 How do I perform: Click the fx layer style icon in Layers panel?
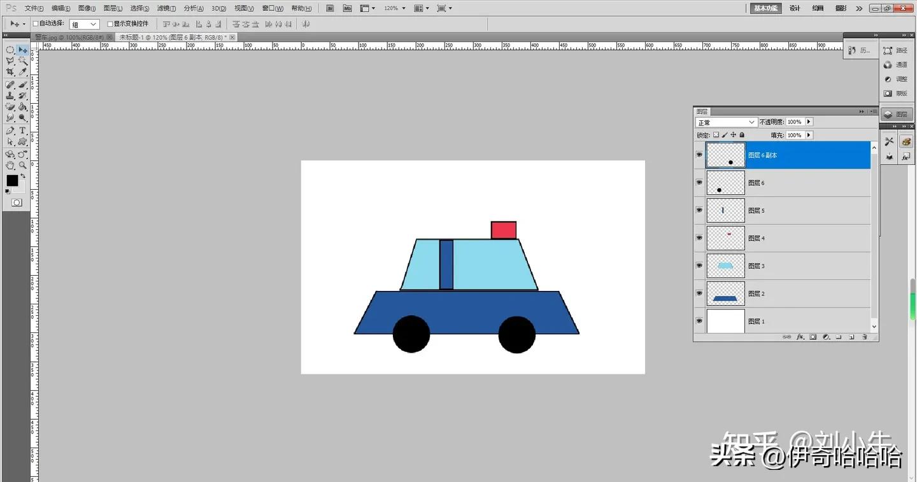coord(800,337)
